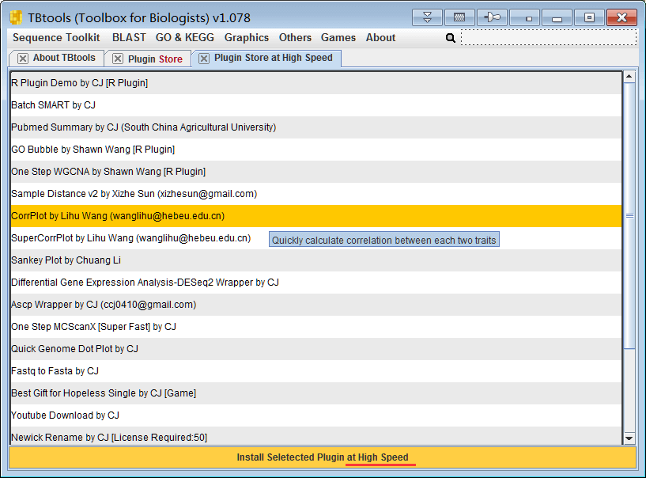Click the search magnifier icon

(x=451, y=38)
